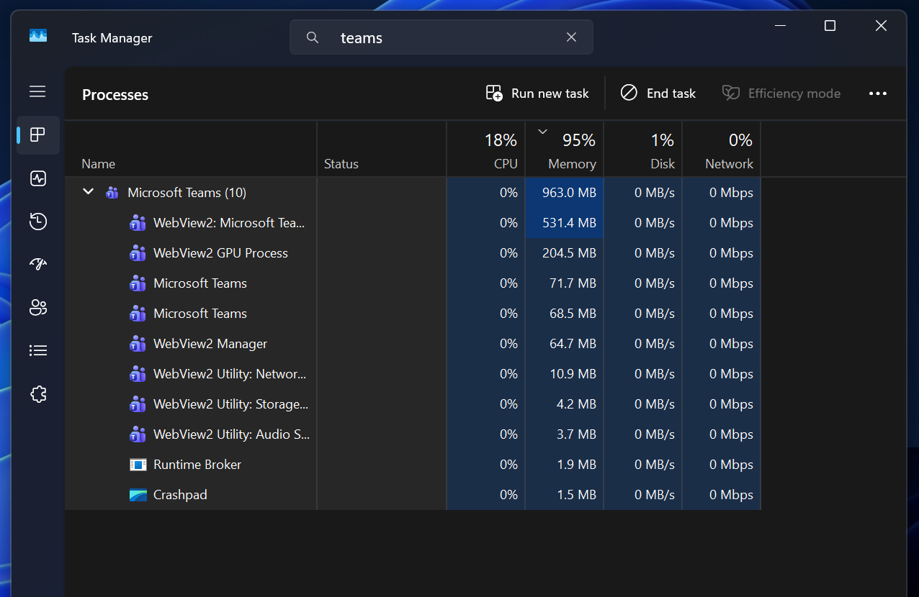Select the Processes sidebar icon
The width and height of the screenshot is (919, 597).
(x=37, y=135)
